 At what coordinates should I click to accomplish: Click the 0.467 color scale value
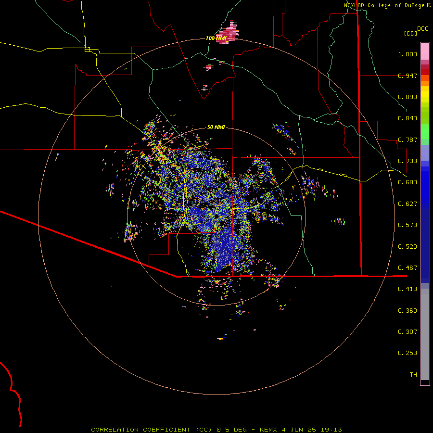point(408,268)
